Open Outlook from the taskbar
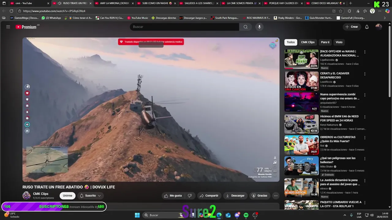Screen dimensions: 392x220 pos(228,215)
